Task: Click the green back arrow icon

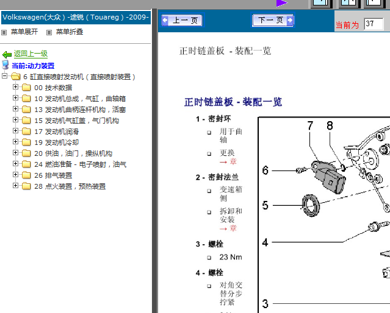Action: pyautogui.click(x=7, y=54)
